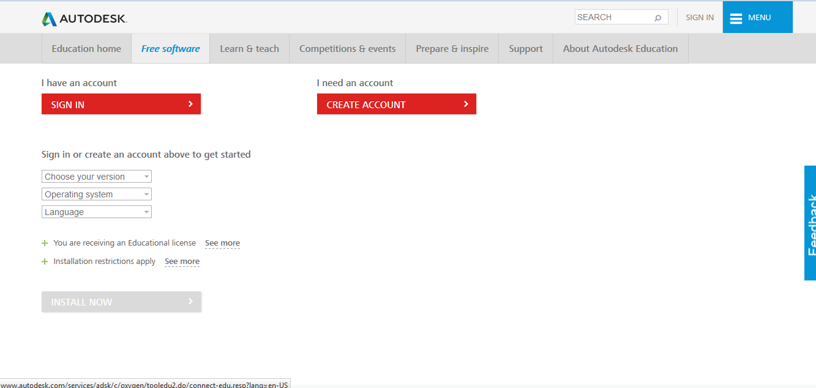Expand the Educational license plus icon

coord(45,243)
